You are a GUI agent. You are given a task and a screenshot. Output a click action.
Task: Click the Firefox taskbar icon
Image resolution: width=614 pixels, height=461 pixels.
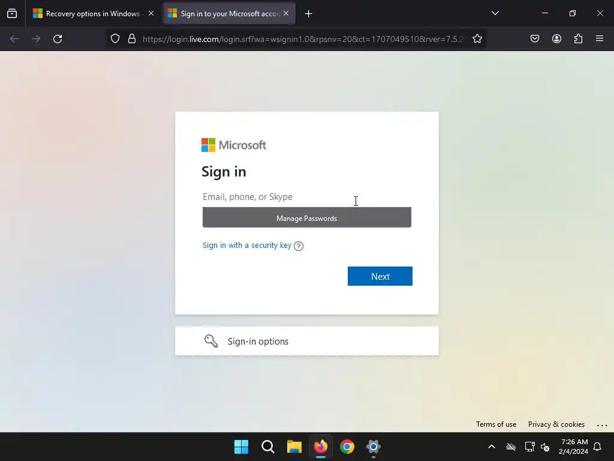(321, 447)
